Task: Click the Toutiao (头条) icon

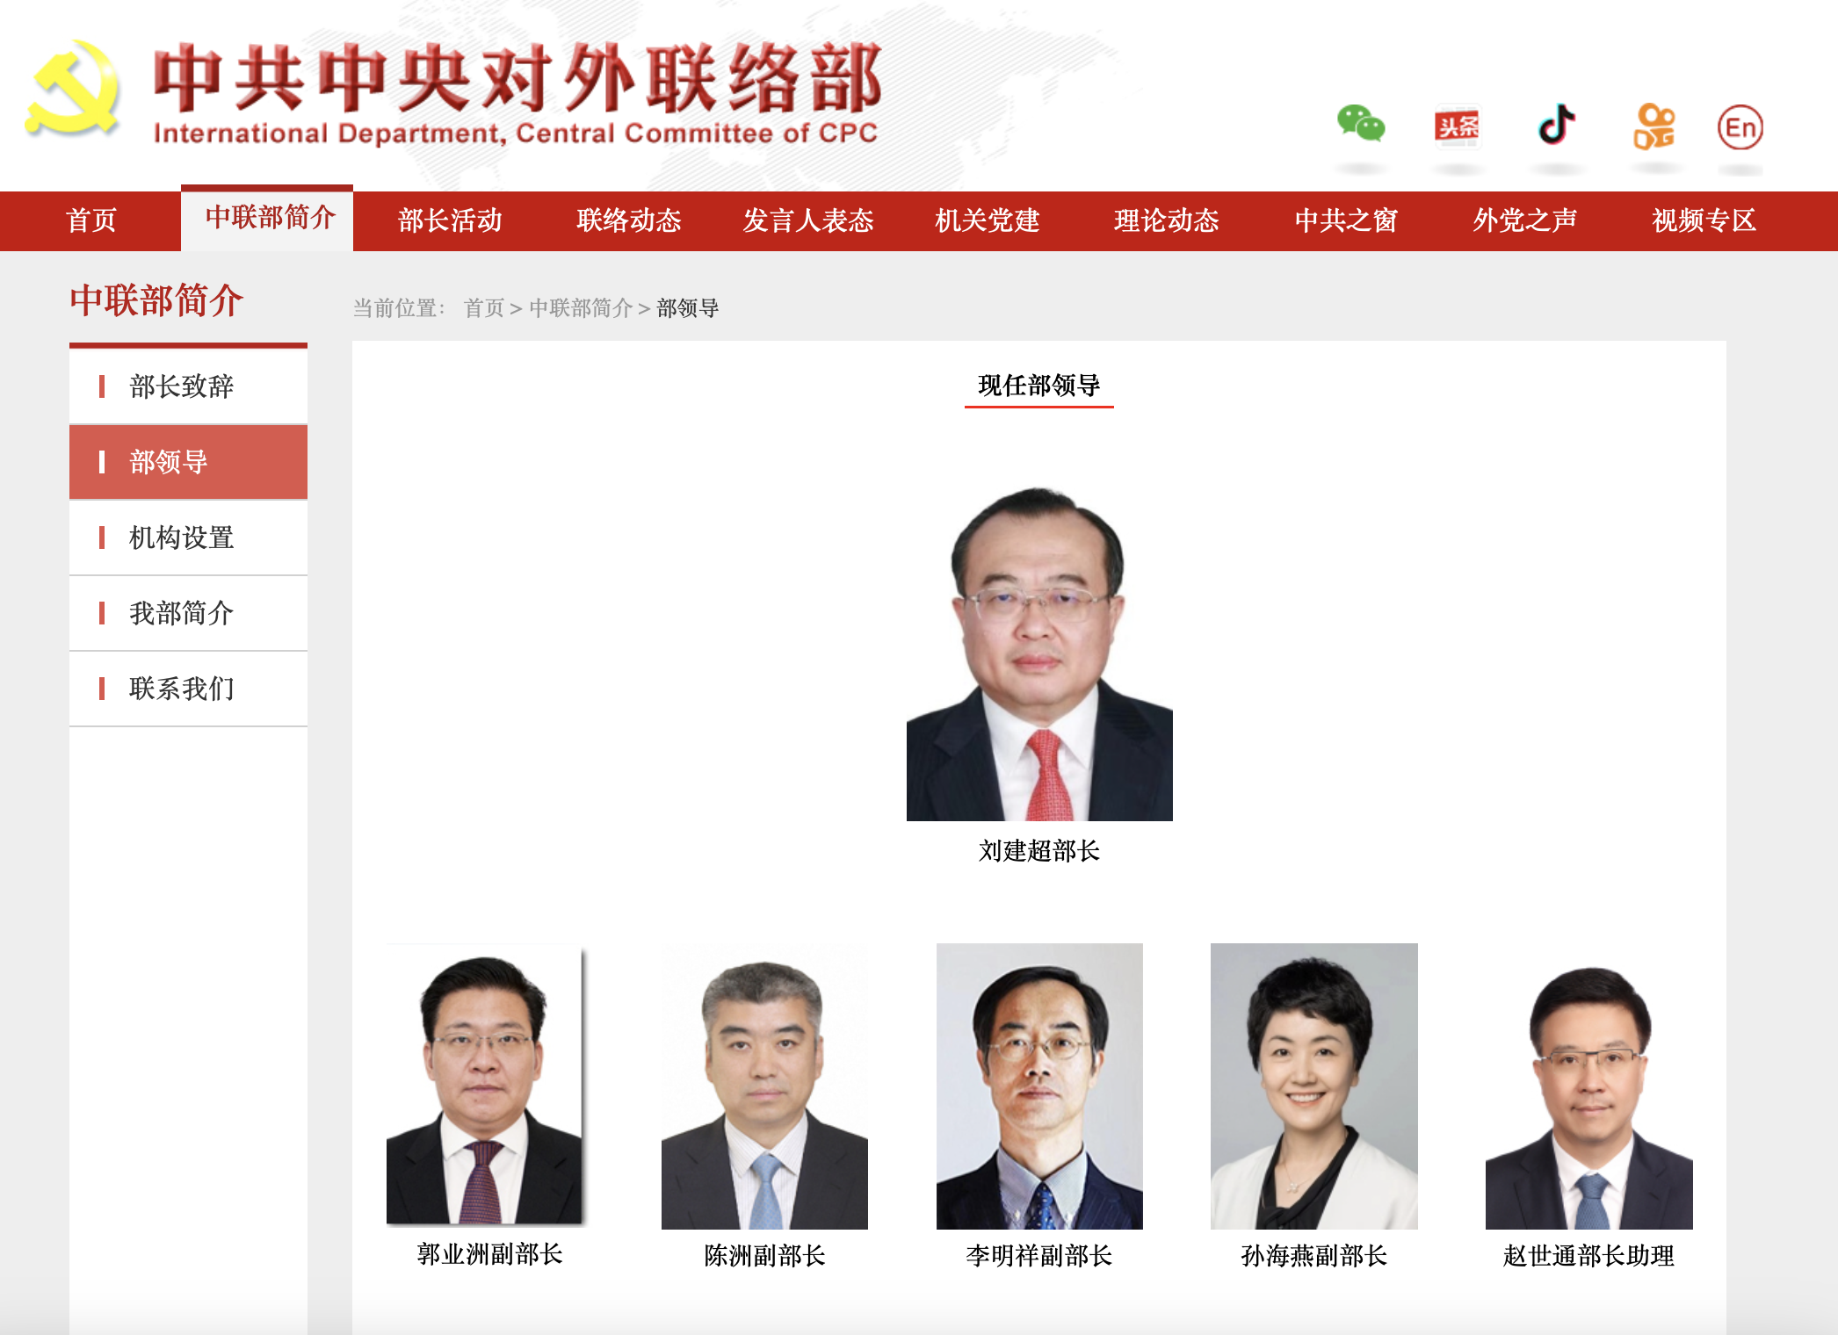Action: coord(1457,126)
